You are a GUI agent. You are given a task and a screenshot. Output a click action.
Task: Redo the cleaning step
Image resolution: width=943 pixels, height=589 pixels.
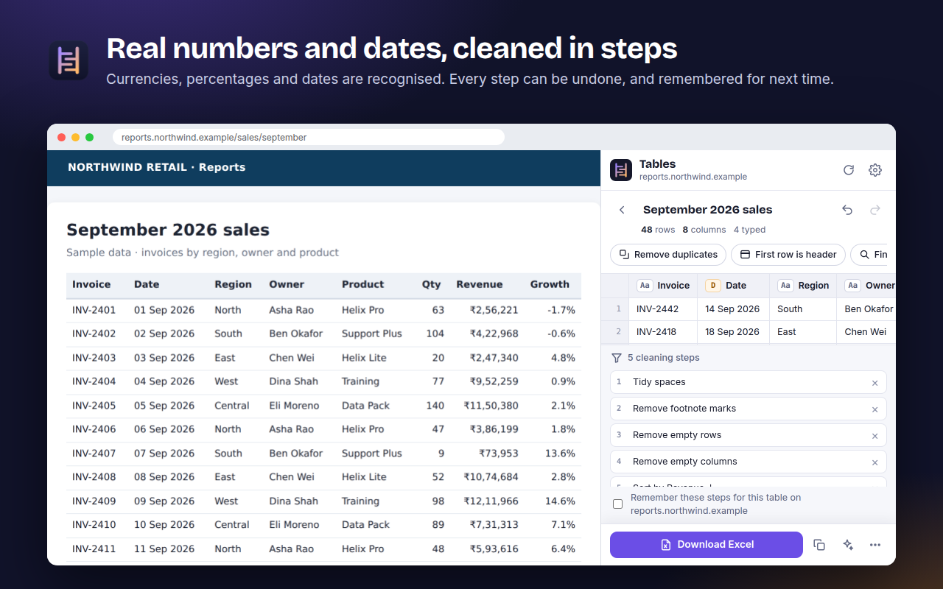tap(875, 210)
